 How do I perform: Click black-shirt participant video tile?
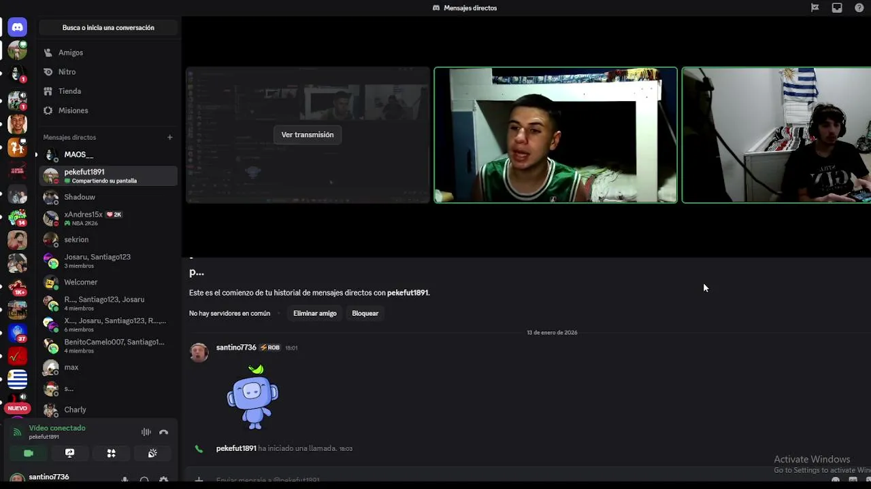(x=776, y=135)
